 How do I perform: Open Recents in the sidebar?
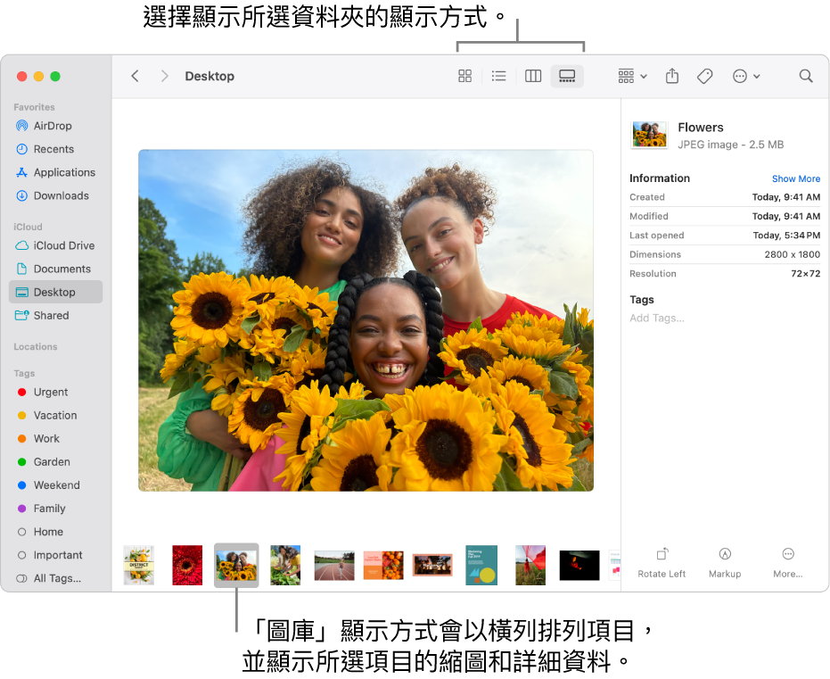click(55, 149)
